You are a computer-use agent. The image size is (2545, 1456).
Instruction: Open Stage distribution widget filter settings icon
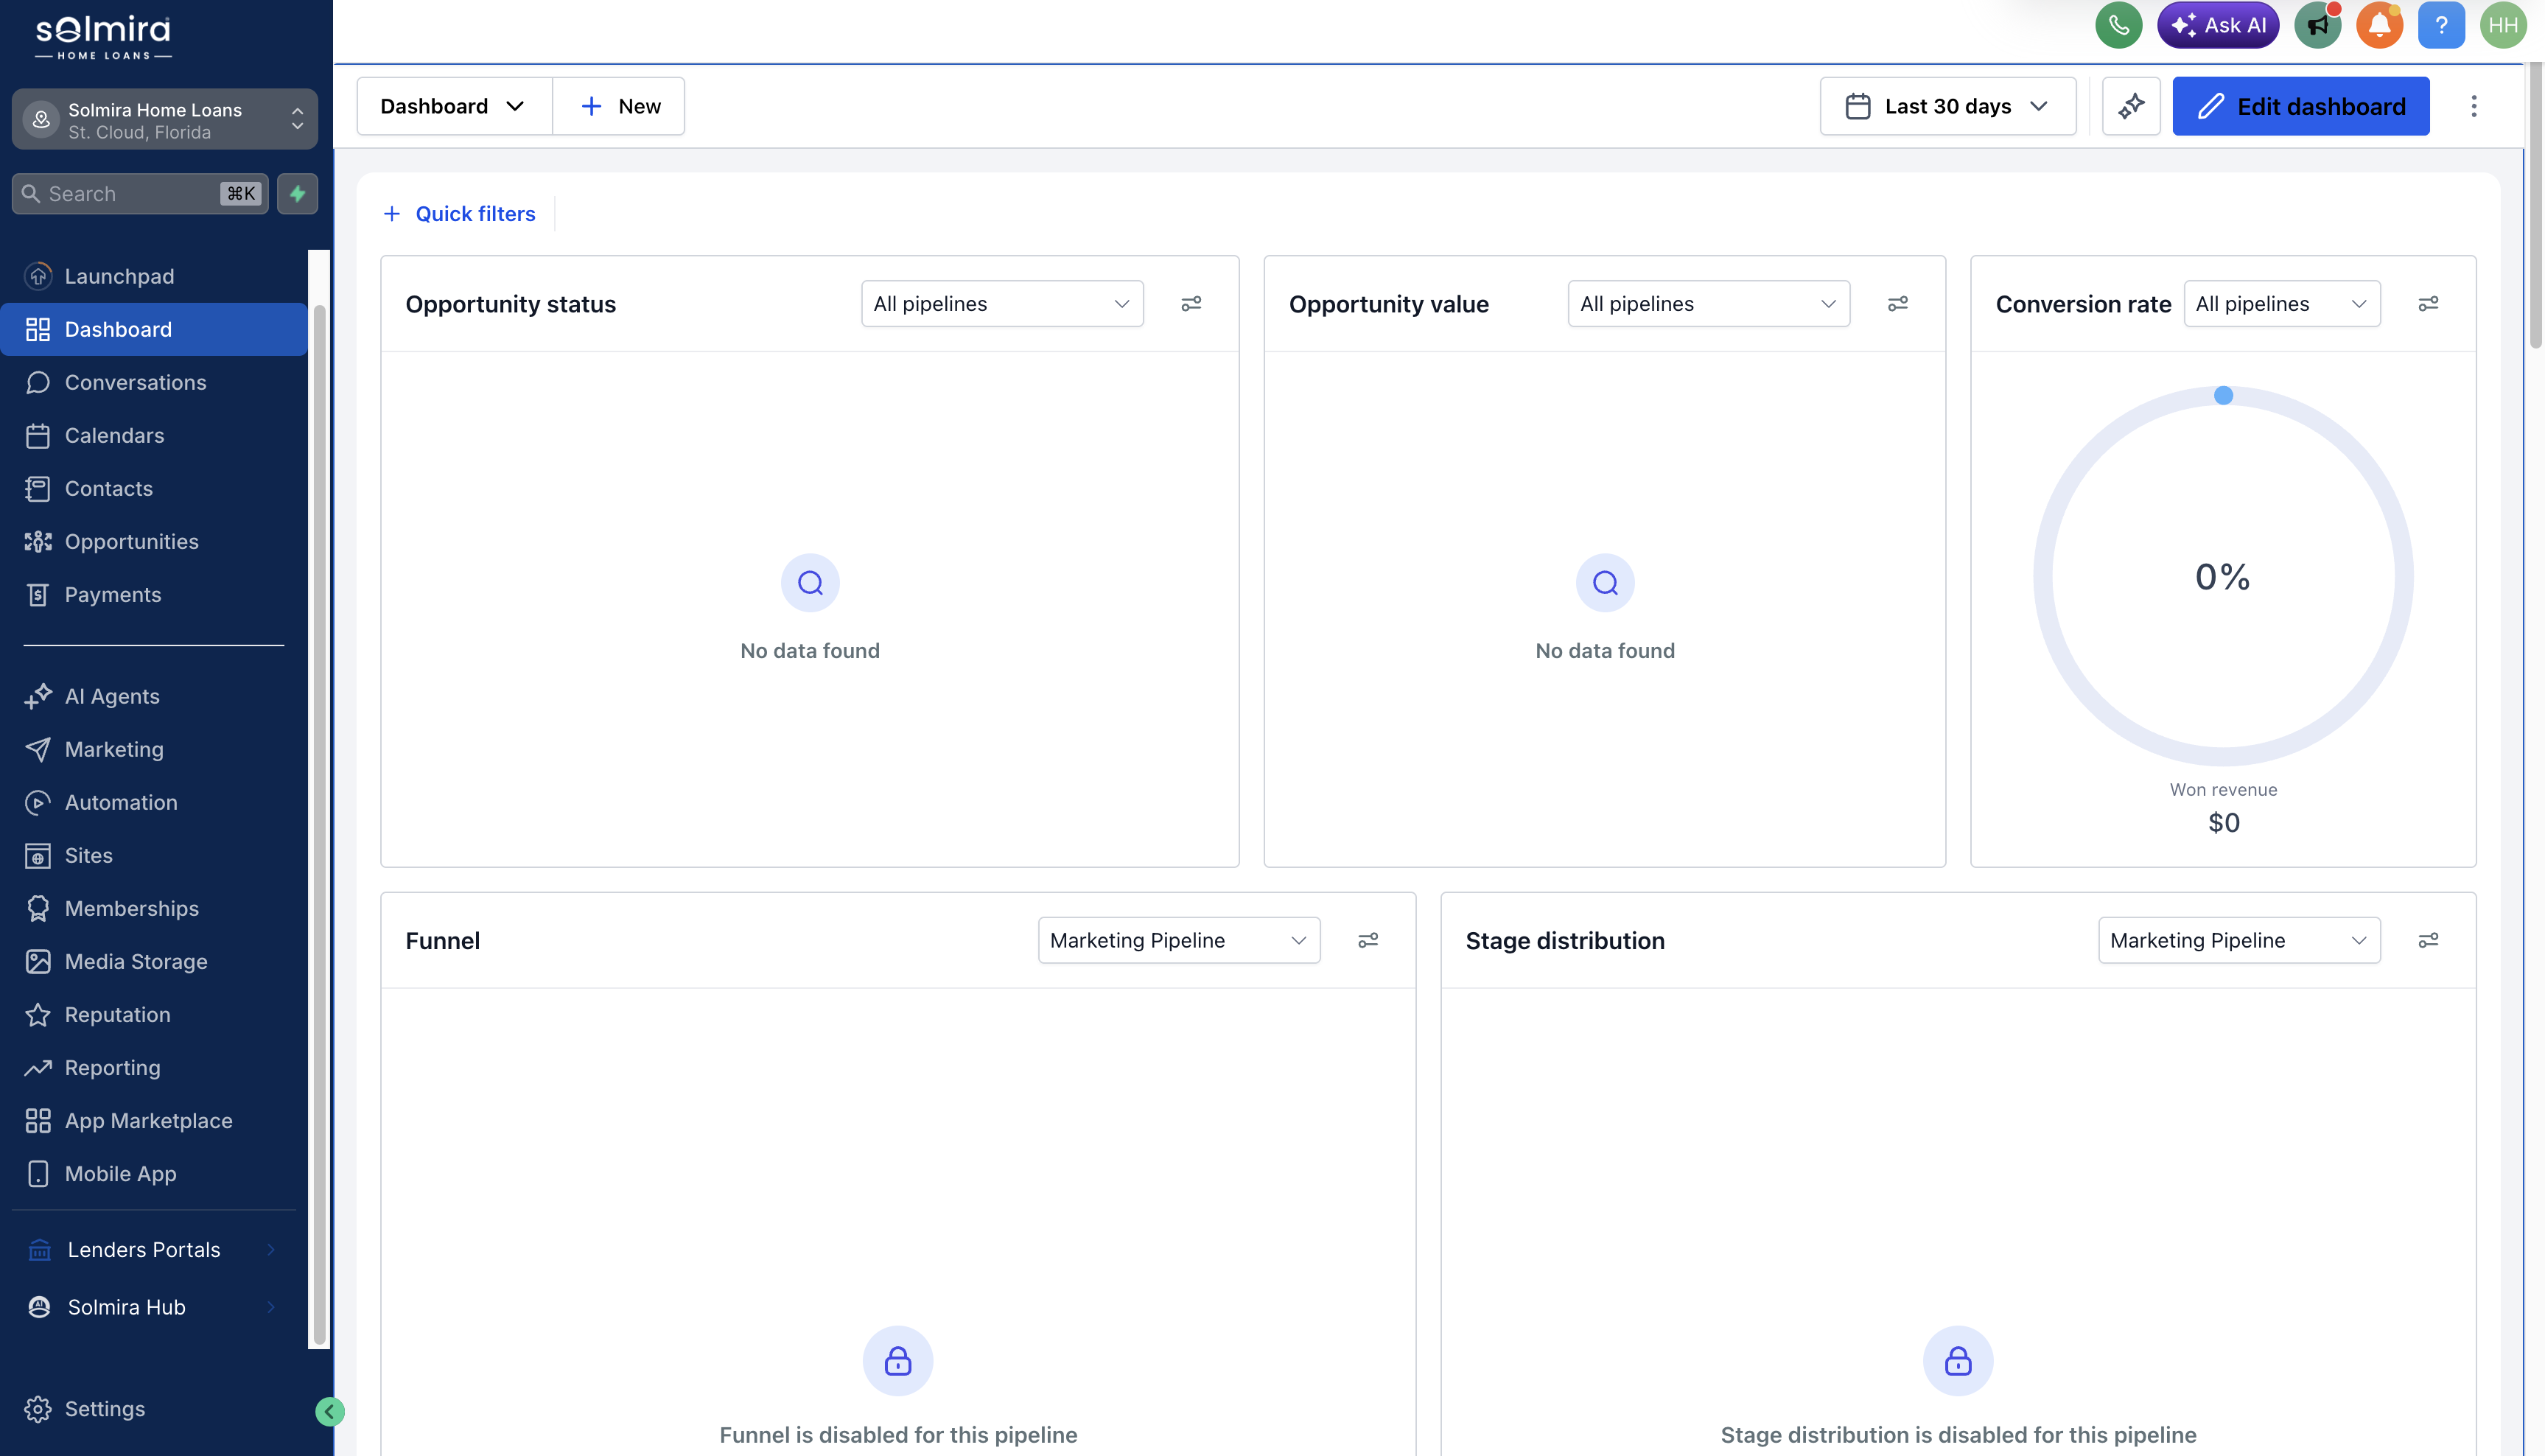pyautogui.click(x=2428, y=940)
